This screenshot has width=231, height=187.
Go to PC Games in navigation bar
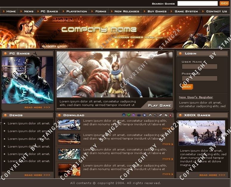coord(49,11)
